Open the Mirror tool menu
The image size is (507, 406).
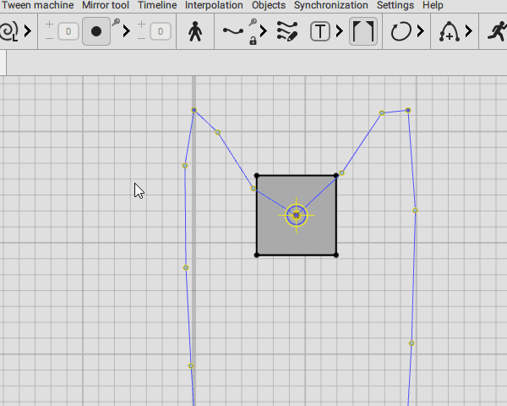point(106,5)
